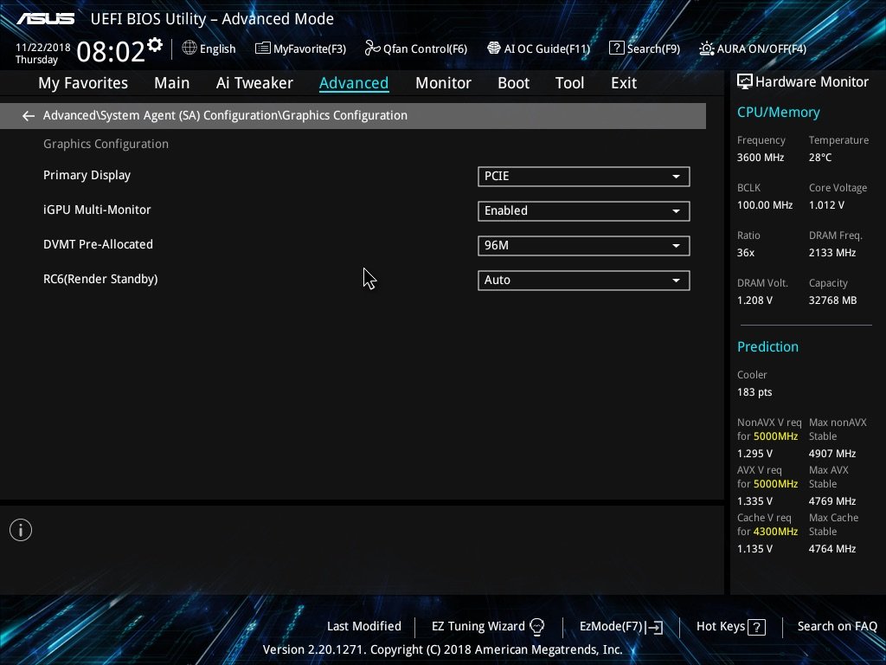Click the EzMode exit arrow icon
This screenshot has width=886, height=665.
tap(656, 627)
